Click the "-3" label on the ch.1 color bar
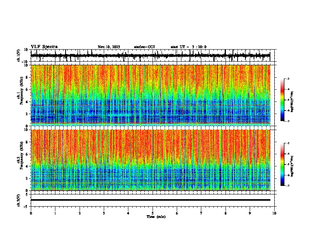Image resolution: width=309 pixels, height=239 pixels. click(288, 79)
